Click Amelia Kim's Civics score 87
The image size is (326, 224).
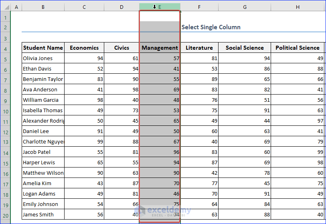121,183
